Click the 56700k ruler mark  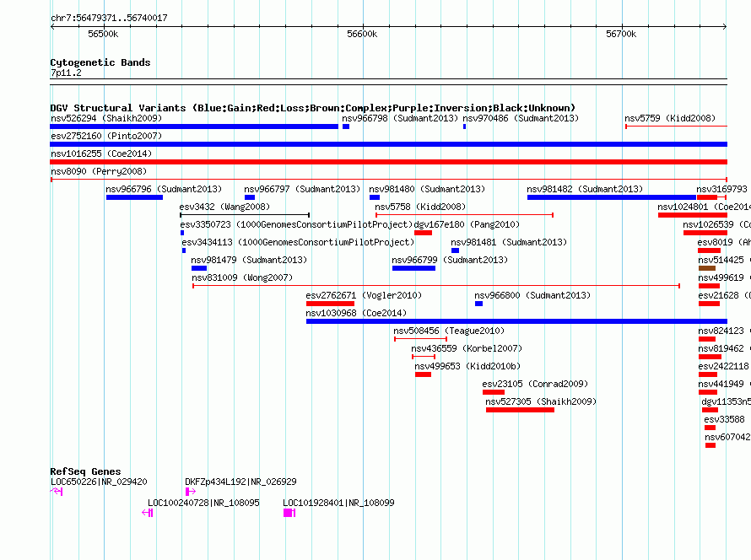pyautogui.click(x=621, y=34)
